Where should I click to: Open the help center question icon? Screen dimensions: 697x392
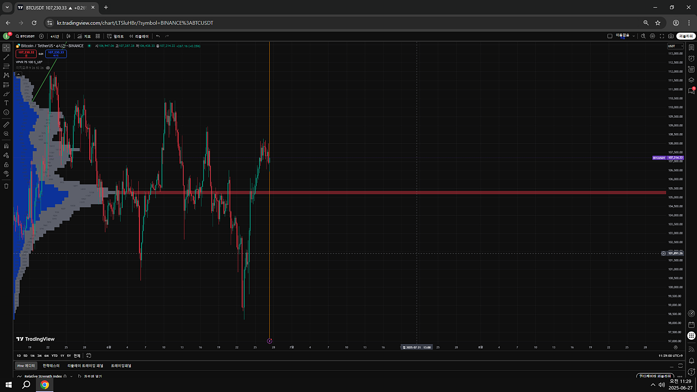(691, 372)
